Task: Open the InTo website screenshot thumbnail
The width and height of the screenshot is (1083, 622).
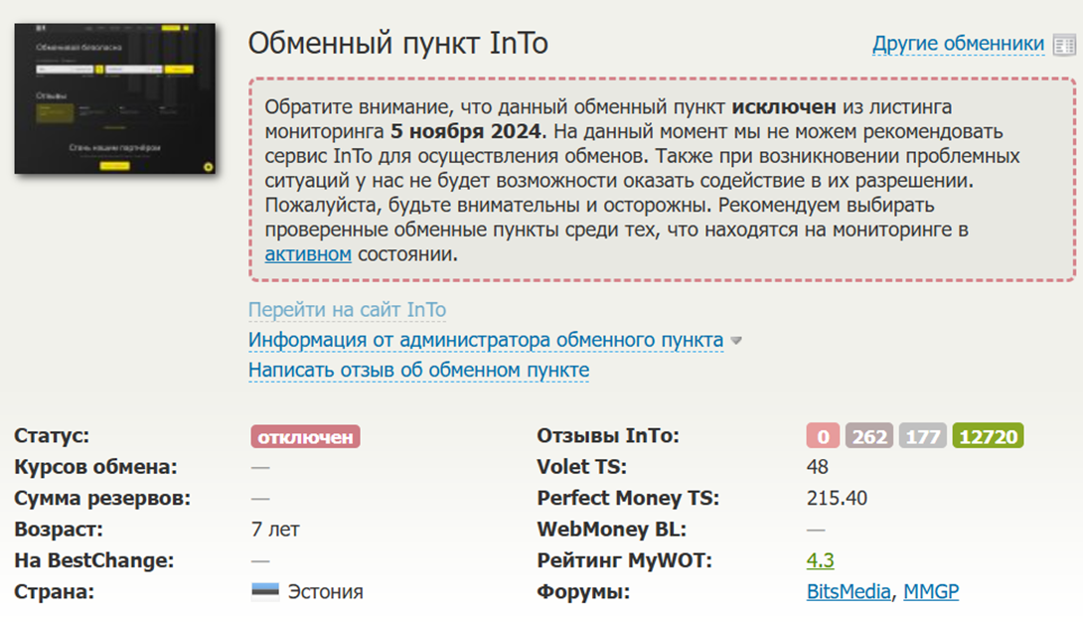Action: pyautogui.click(x=114, y=98)
